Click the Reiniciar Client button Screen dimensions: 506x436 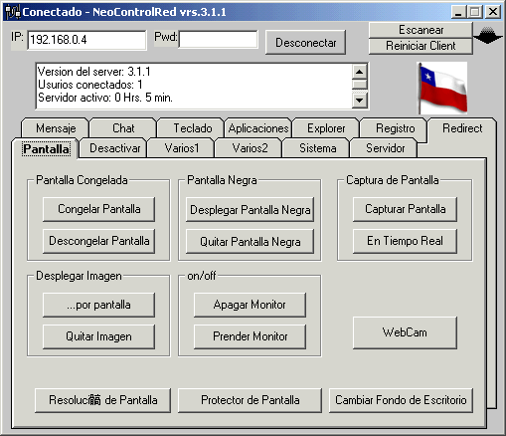[421, 46]
